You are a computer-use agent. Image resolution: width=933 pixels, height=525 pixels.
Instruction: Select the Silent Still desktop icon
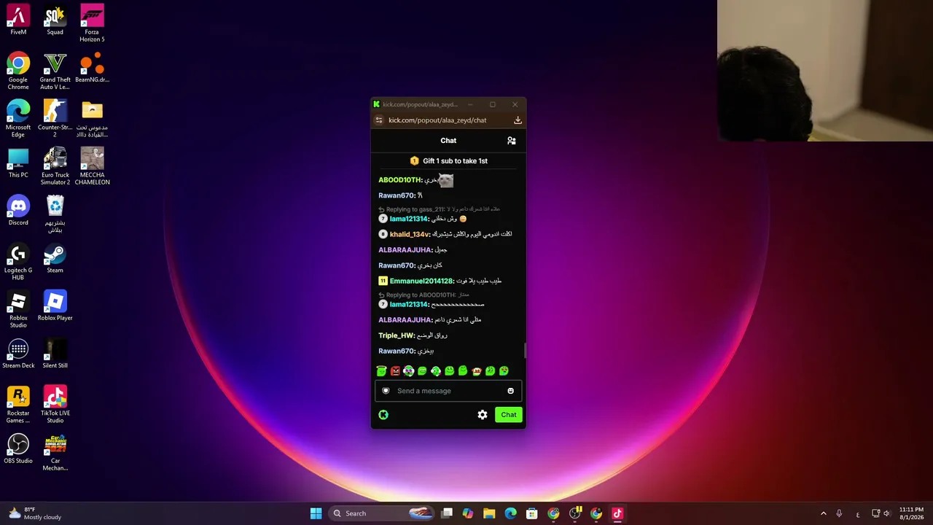click(x=55, y=354)
